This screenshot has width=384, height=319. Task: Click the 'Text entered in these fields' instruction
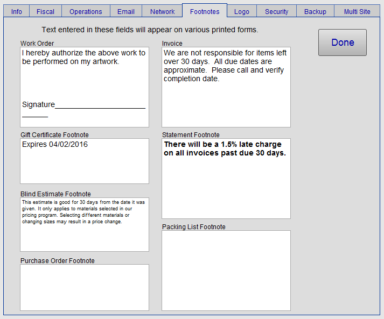(x=150, y=30)
